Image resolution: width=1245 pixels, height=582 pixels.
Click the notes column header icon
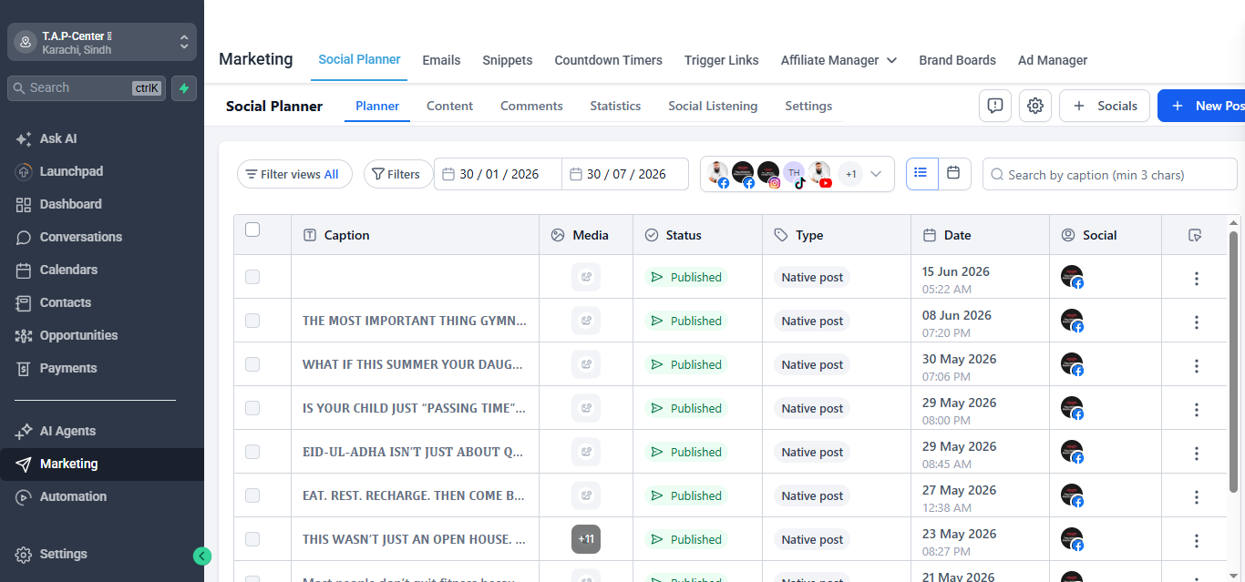click(x=1196, y=235)
